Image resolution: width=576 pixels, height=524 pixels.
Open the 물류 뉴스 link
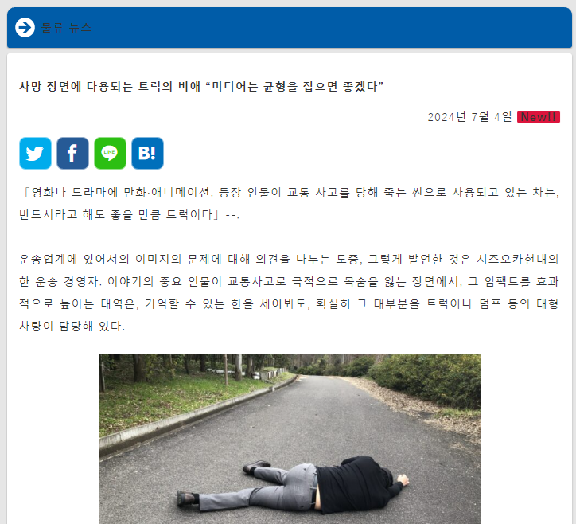[67, 28]
